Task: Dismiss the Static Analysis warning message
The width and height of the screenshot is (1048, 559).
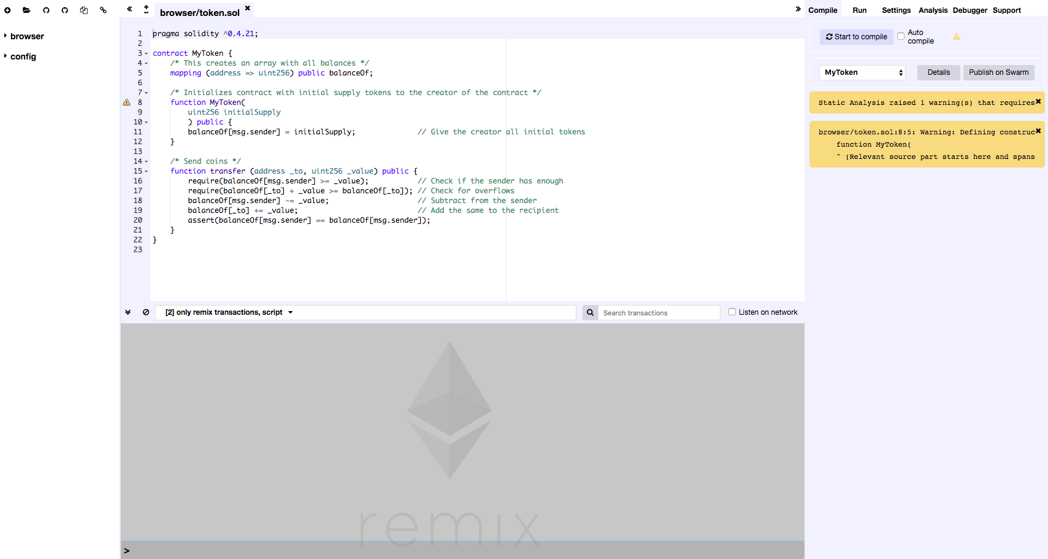Action: (x=1038, y=101)
